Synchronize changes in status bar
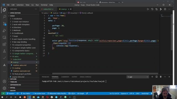 pyautogui.click(x=17, y=94)
